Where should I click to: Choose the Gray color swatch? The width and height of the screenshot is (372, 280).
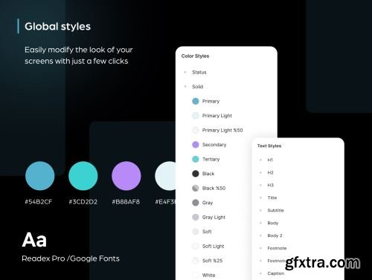196,203
